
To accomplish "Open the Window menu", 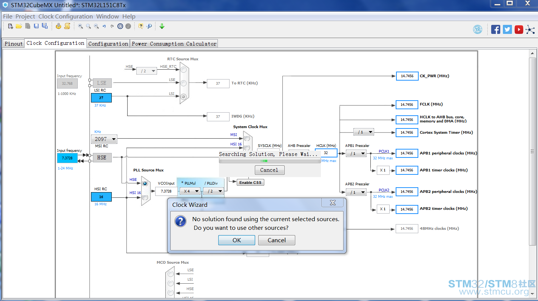I will pyautogui.click(x=108, y=17).
